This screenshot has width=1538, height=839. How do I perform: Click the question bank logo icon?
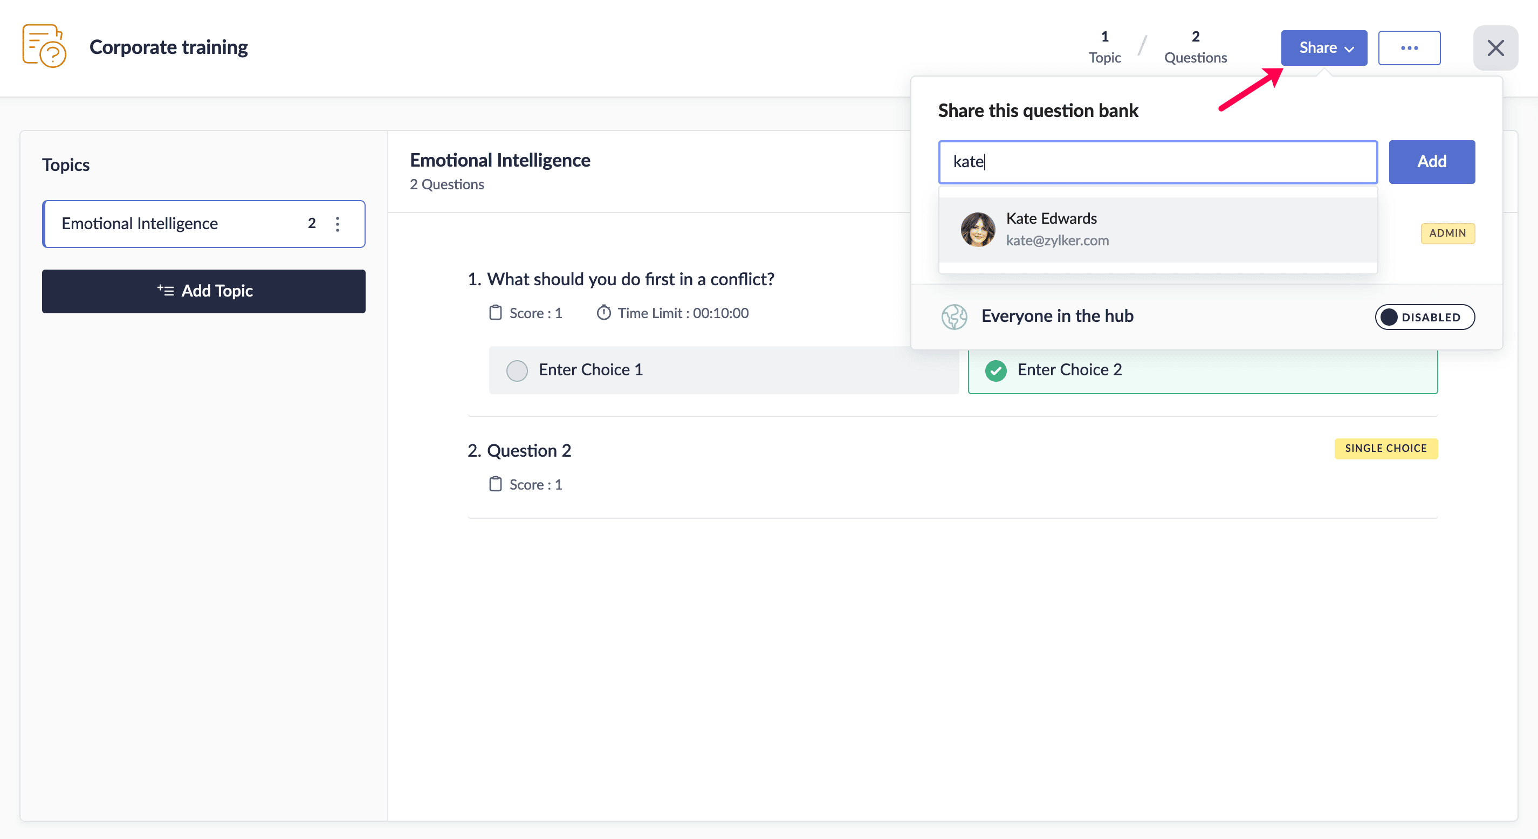coord(44,46)
